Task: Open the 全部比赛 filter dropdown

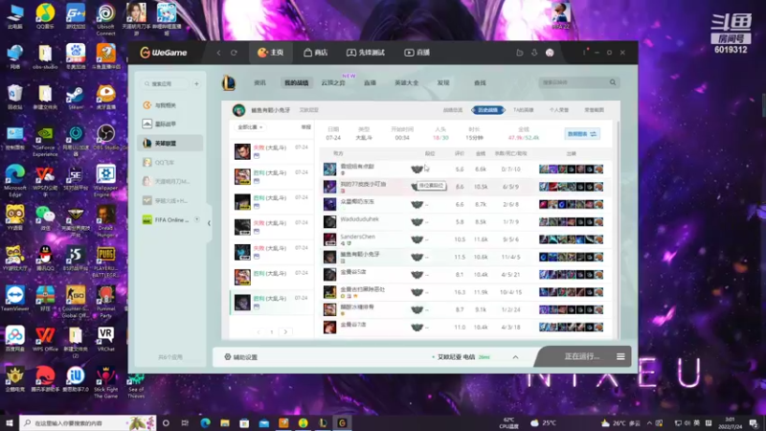Action: click(x=250, y=127)
